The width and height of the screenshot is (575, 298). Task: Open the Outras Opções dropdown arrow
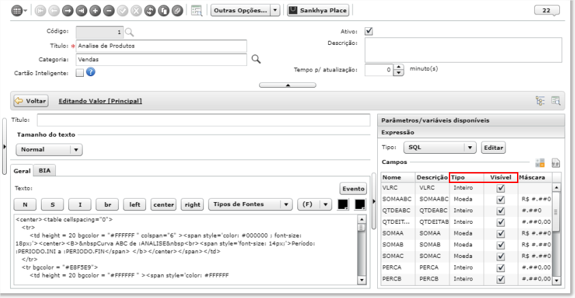(276, 10)
